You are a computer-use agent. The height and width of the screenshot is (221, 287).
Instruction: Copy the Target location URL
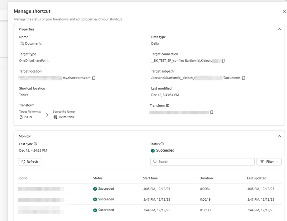click(93, 78)
